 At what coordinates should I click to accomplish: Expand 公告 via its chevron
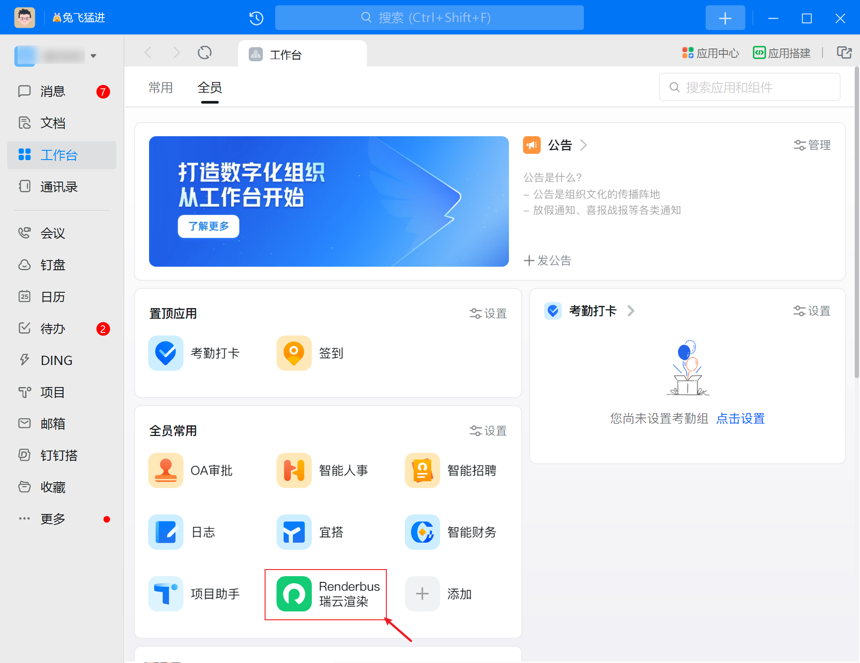[x=583, y=145]
